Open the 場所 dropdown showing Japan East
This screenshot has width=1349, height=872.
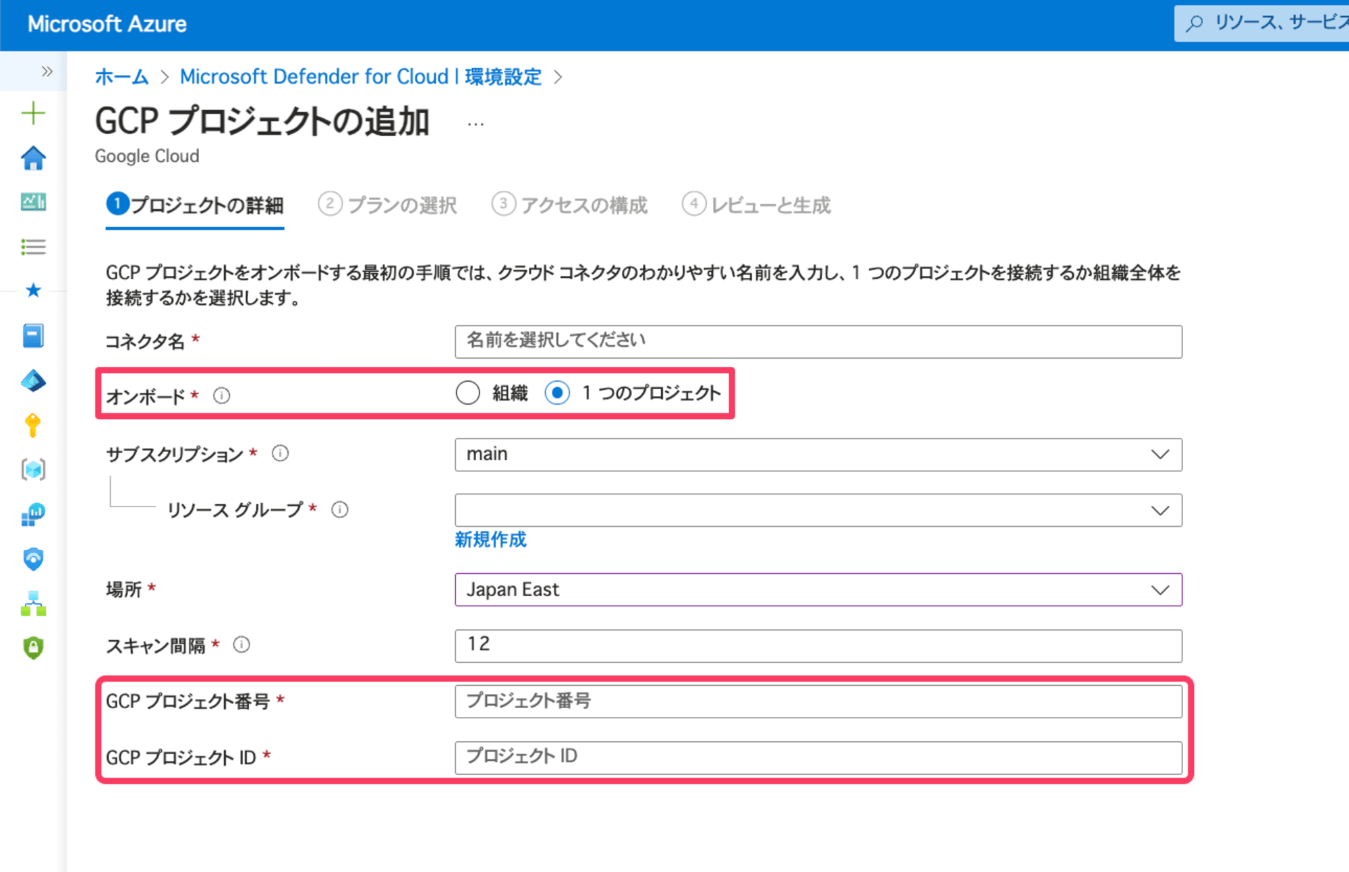point(818,590)
